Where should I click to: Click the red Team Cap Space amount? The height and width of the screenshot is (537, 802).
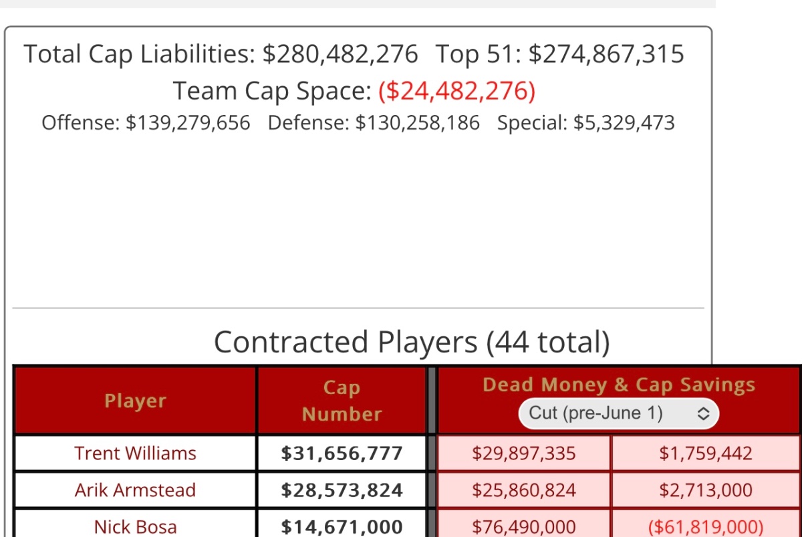point(456,90)
